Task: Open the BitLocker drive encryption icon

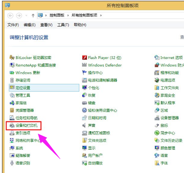Action: tap(12, 57)
